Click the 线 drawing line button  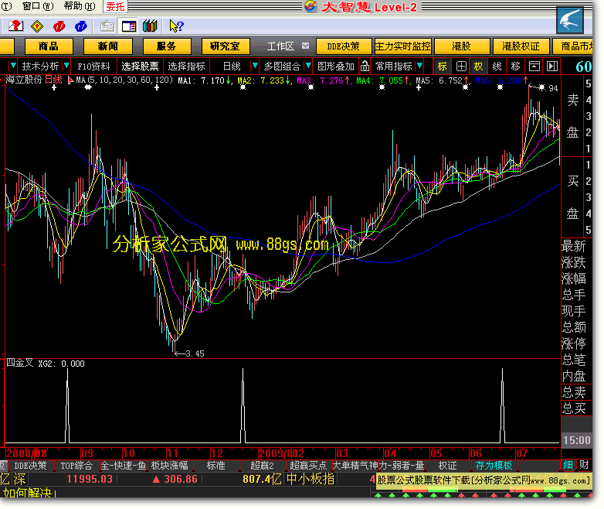pyautogui.click(x=497, y=67)
